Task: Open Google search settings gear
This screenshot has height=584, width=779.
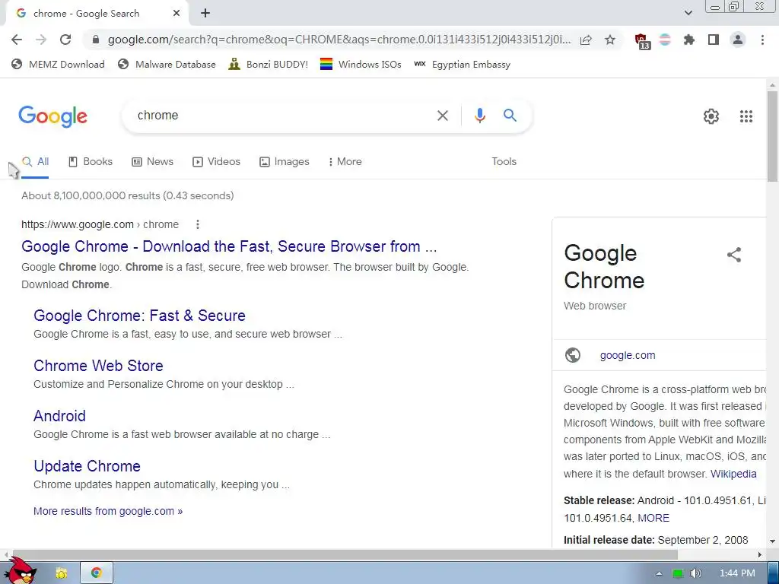Action: tap(711, 116)
